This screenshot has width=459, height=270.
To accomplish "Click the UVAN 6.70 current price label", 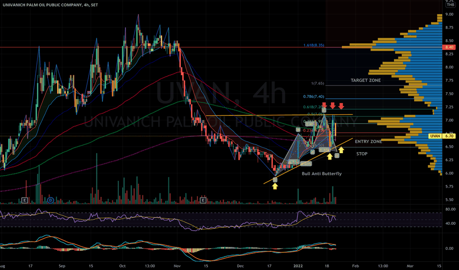I will tap(442, 136).
